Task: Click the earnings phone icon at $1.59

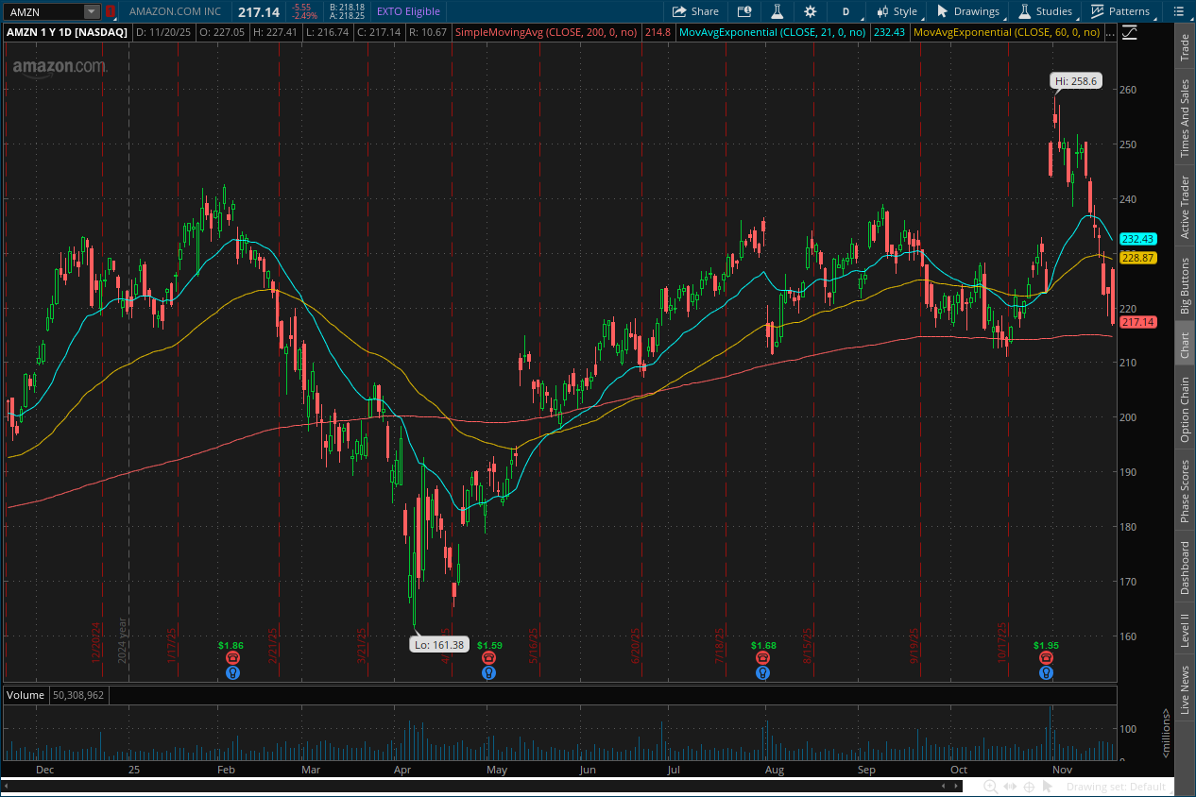Action: [488, 657]
